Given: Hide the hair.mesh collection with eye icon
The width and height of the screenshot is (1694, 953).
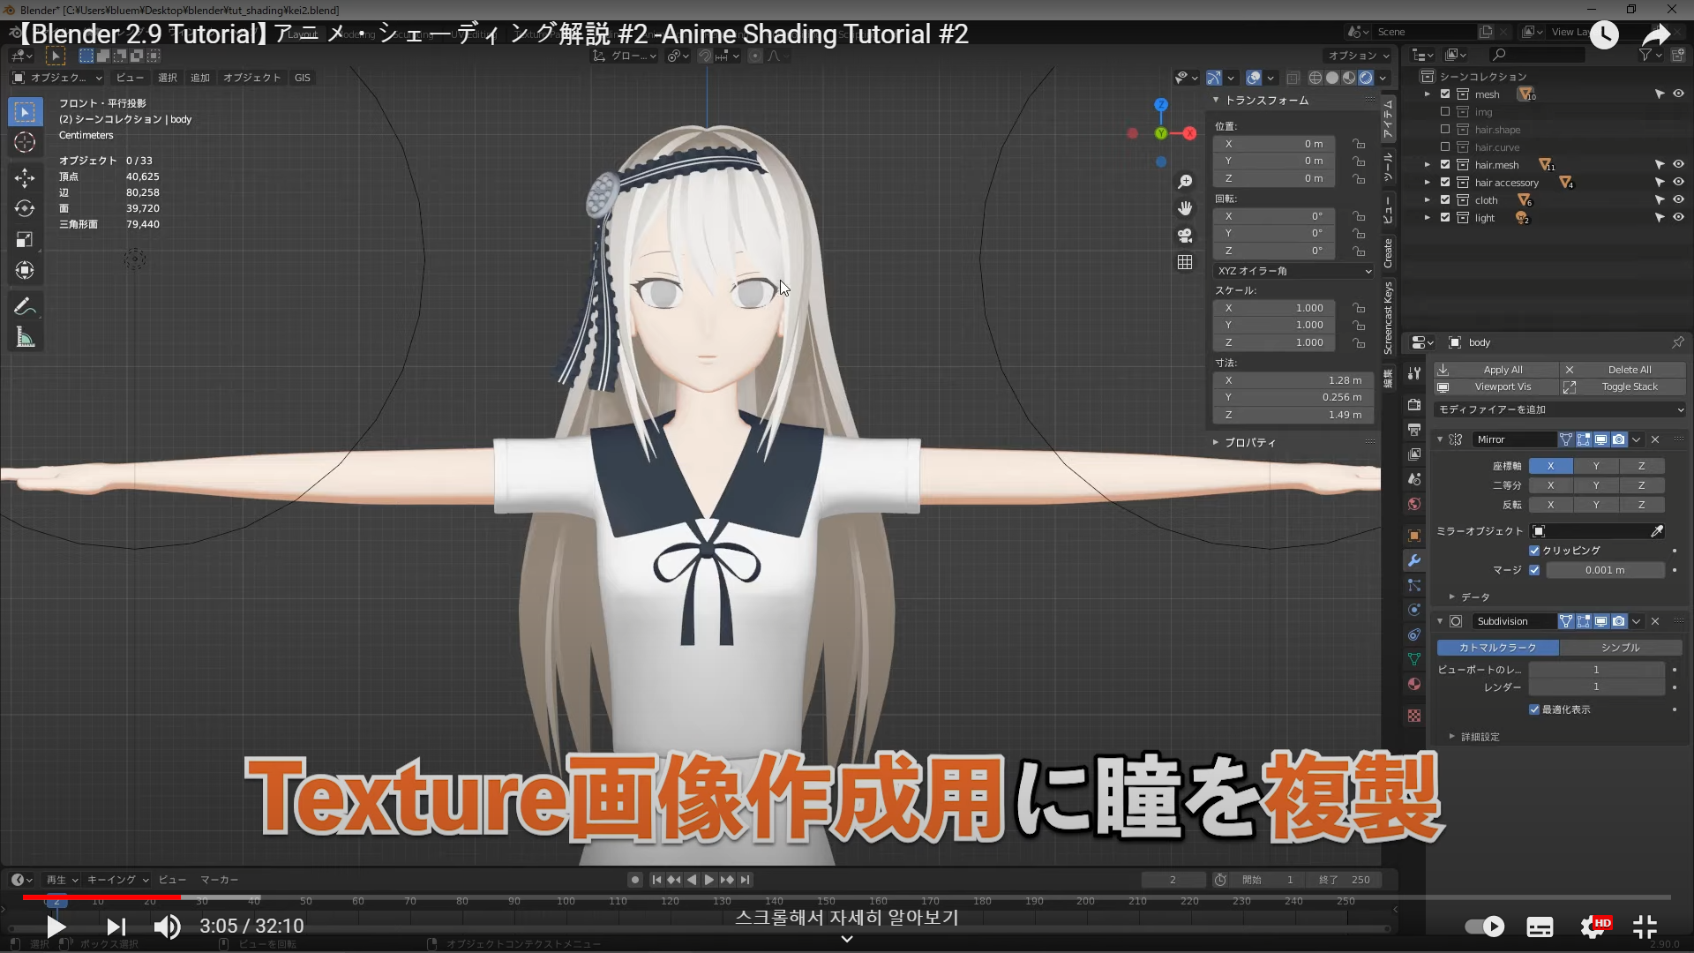Looking at the screenshot, I should tap(1678, 165).
